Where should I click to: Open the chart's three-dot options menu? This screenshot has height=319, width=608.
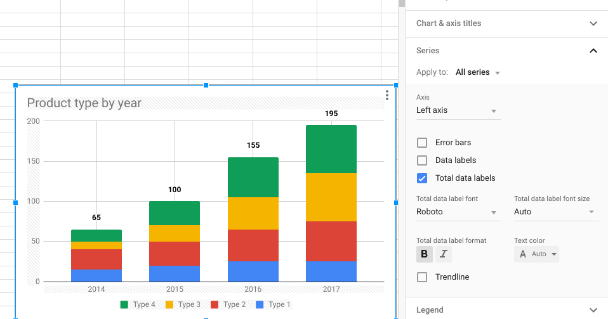click(x=387, y=95)
